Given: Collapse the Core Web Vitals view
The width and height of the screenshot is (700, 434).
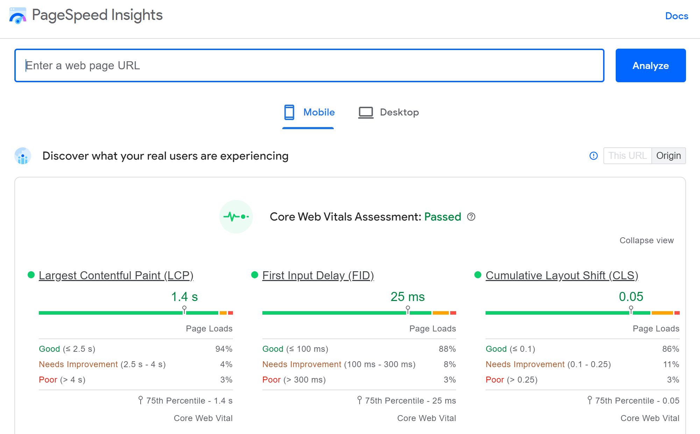Looking at the screenshot, I should point(646,240).
